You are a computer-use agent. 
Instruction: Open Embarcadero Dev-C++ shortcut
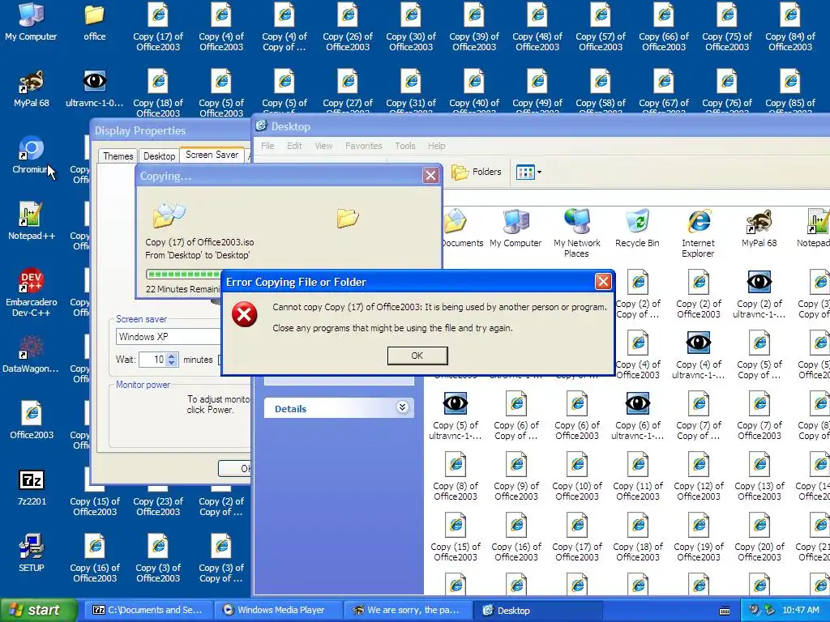coord(32,292)
